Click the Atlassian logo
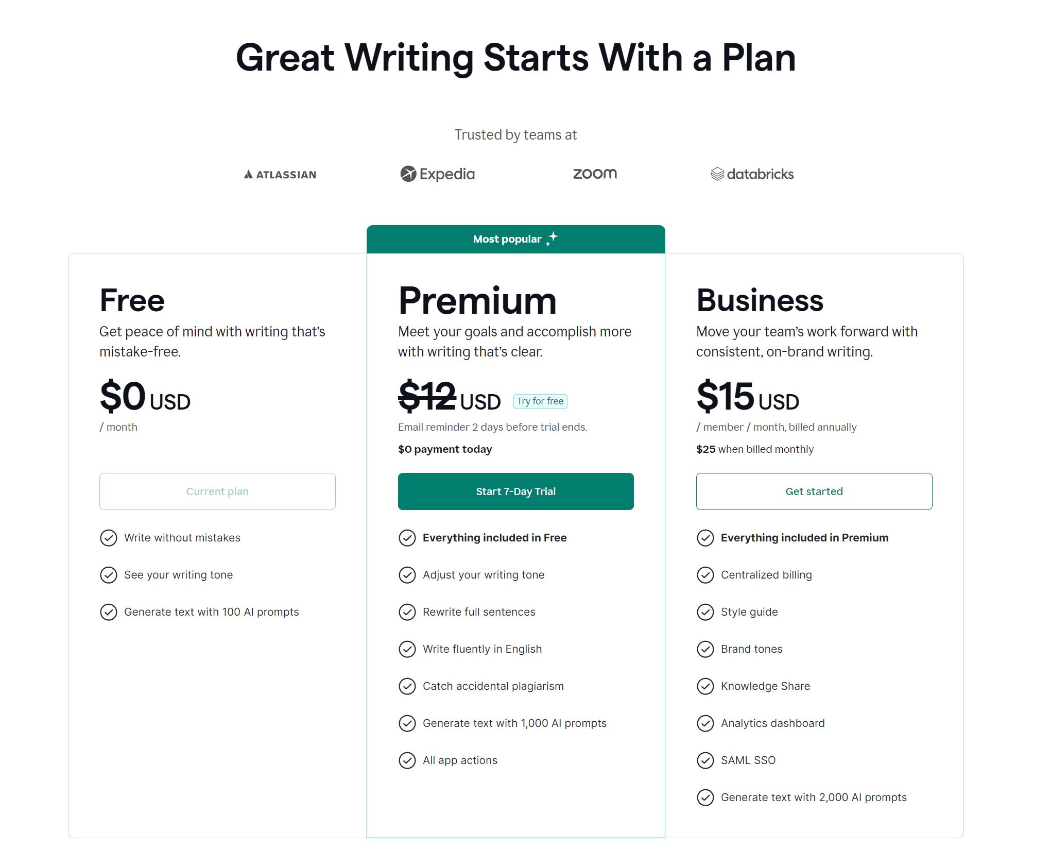 [x=280, y=175]
